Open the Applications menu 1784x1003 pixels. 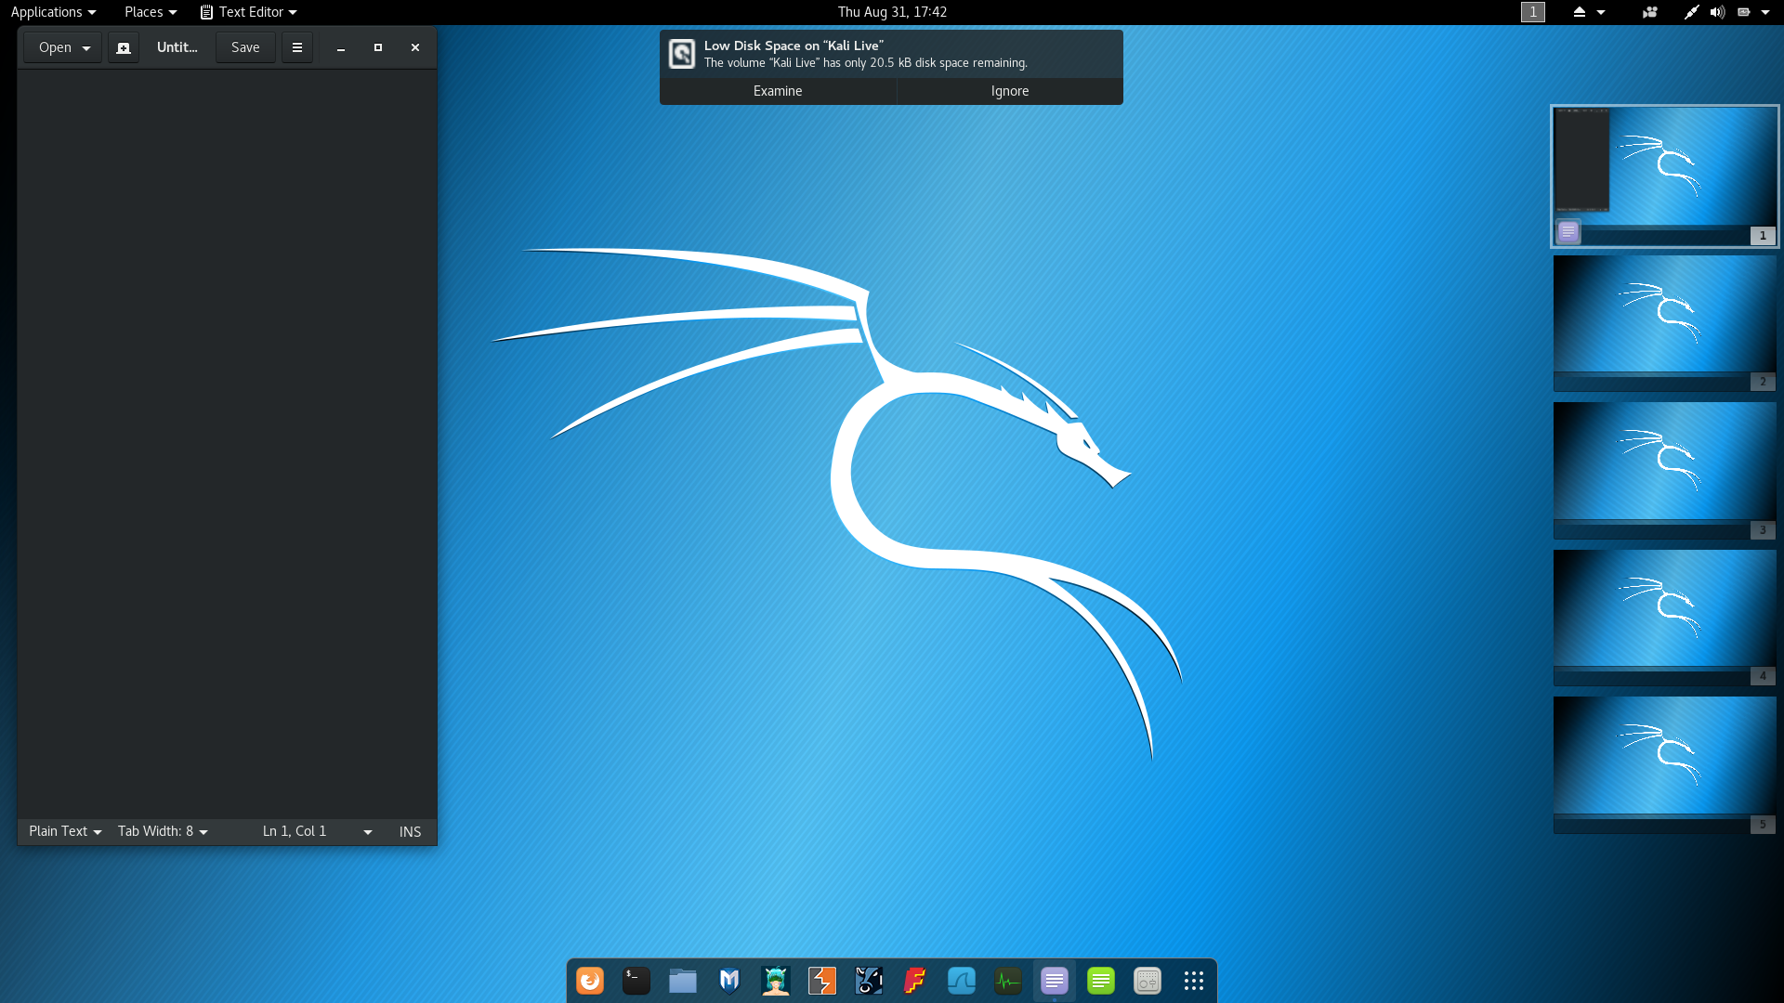tap(53, 12)
